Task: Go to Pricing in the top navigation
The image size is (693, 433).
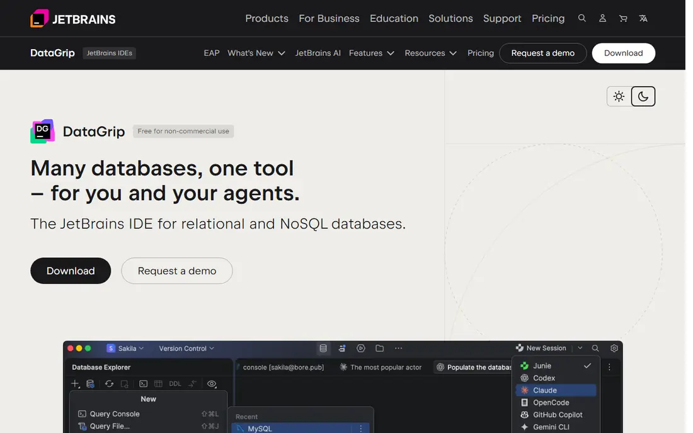Action: [x=548, y=18]
